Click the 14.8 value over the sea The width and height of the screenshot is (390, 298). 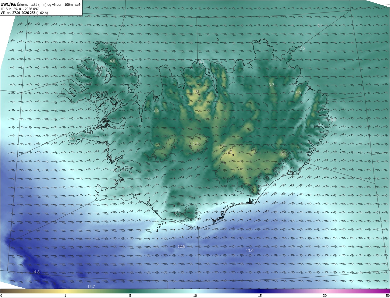click(36, 272)
